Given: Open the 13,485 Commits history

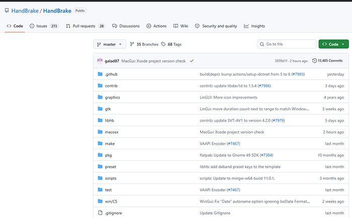Looking at the screenshot, I should (327, 61).
